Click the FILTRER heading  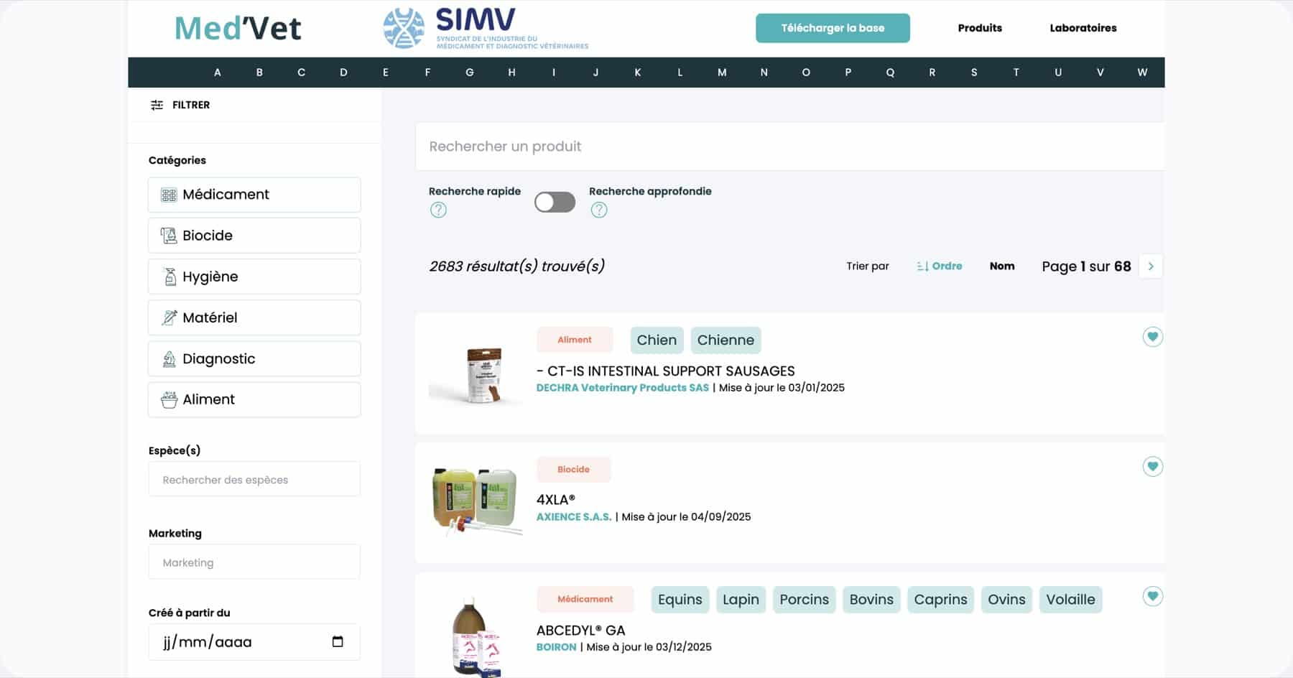(x=191, y=105)
